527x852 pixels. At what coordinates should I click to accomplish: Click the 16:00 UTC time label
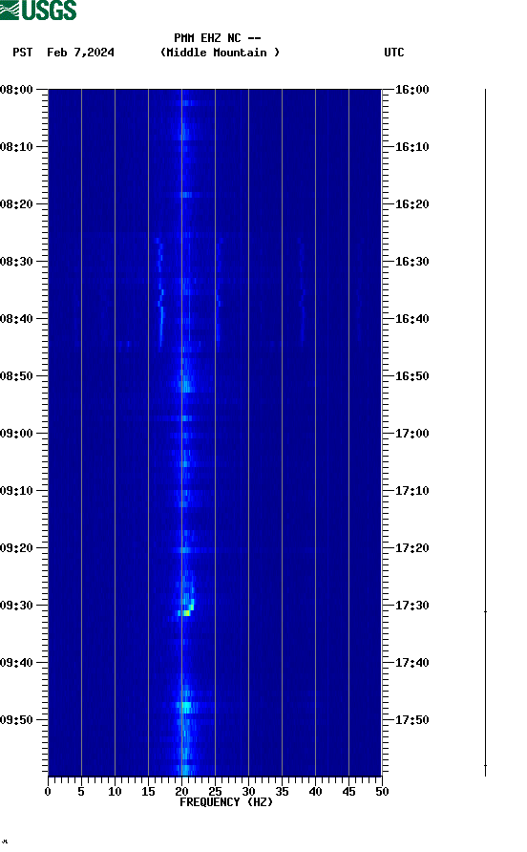pyautogui.click(x=411, y=90)
